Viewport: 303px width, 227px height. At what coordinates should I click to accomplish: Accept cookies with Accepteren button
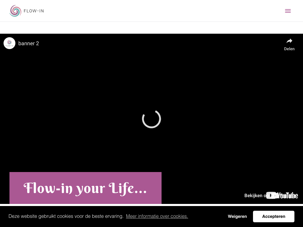273,216
